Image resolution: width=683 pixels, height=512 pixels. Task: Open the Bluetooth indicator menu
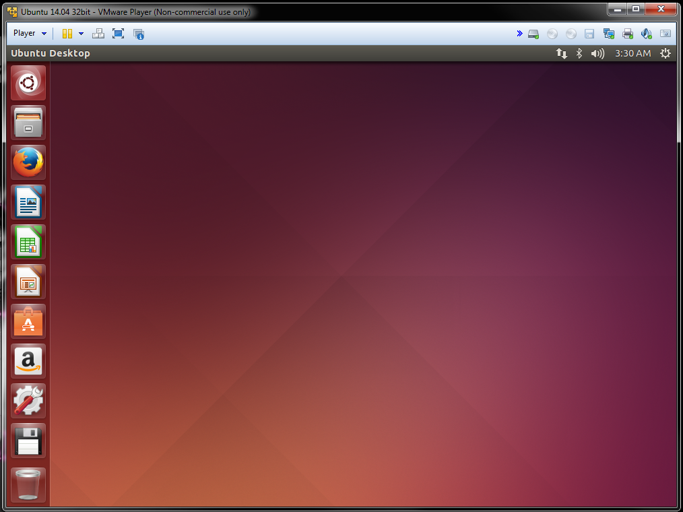(579, 53)
